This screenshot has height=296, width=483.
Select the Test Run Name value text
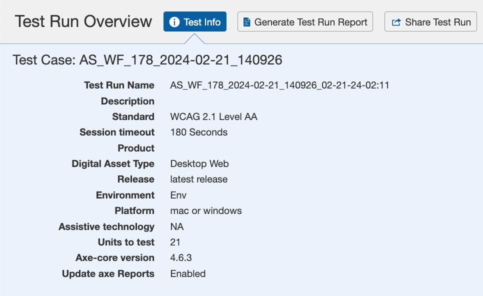coord(279,85)
